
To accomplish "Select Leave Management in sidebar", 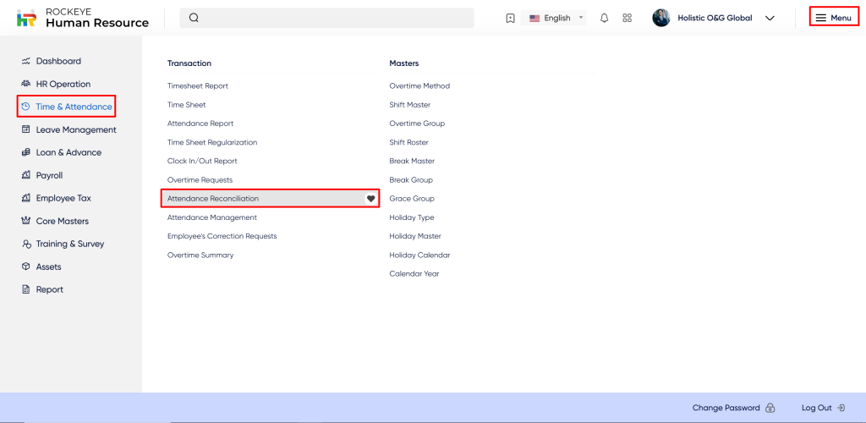I will click(75, 129).
